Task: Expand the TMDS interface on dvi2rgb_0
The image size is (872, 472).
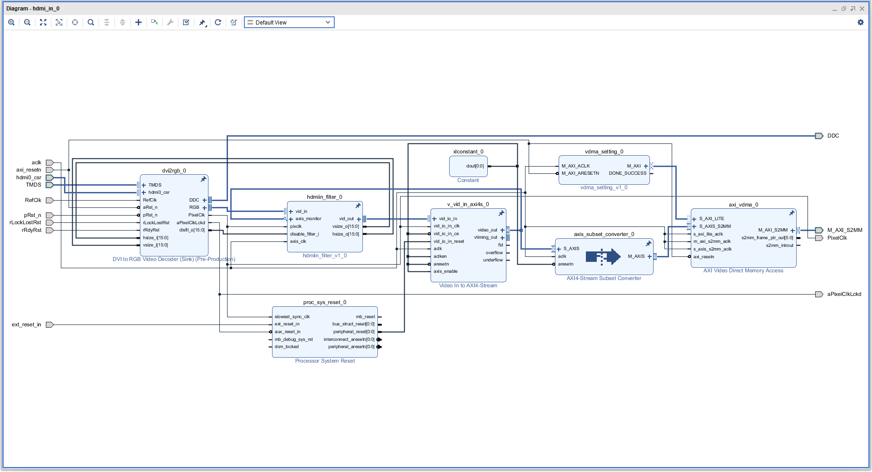Action: tap(144, 185)
